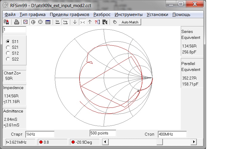Click the parallel equivalent 158.71pF value

click(x=190, y=84)
